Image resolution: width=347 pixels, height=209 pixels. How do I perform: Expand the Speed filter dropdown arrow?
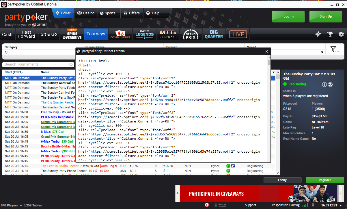[x=322, y=52]
